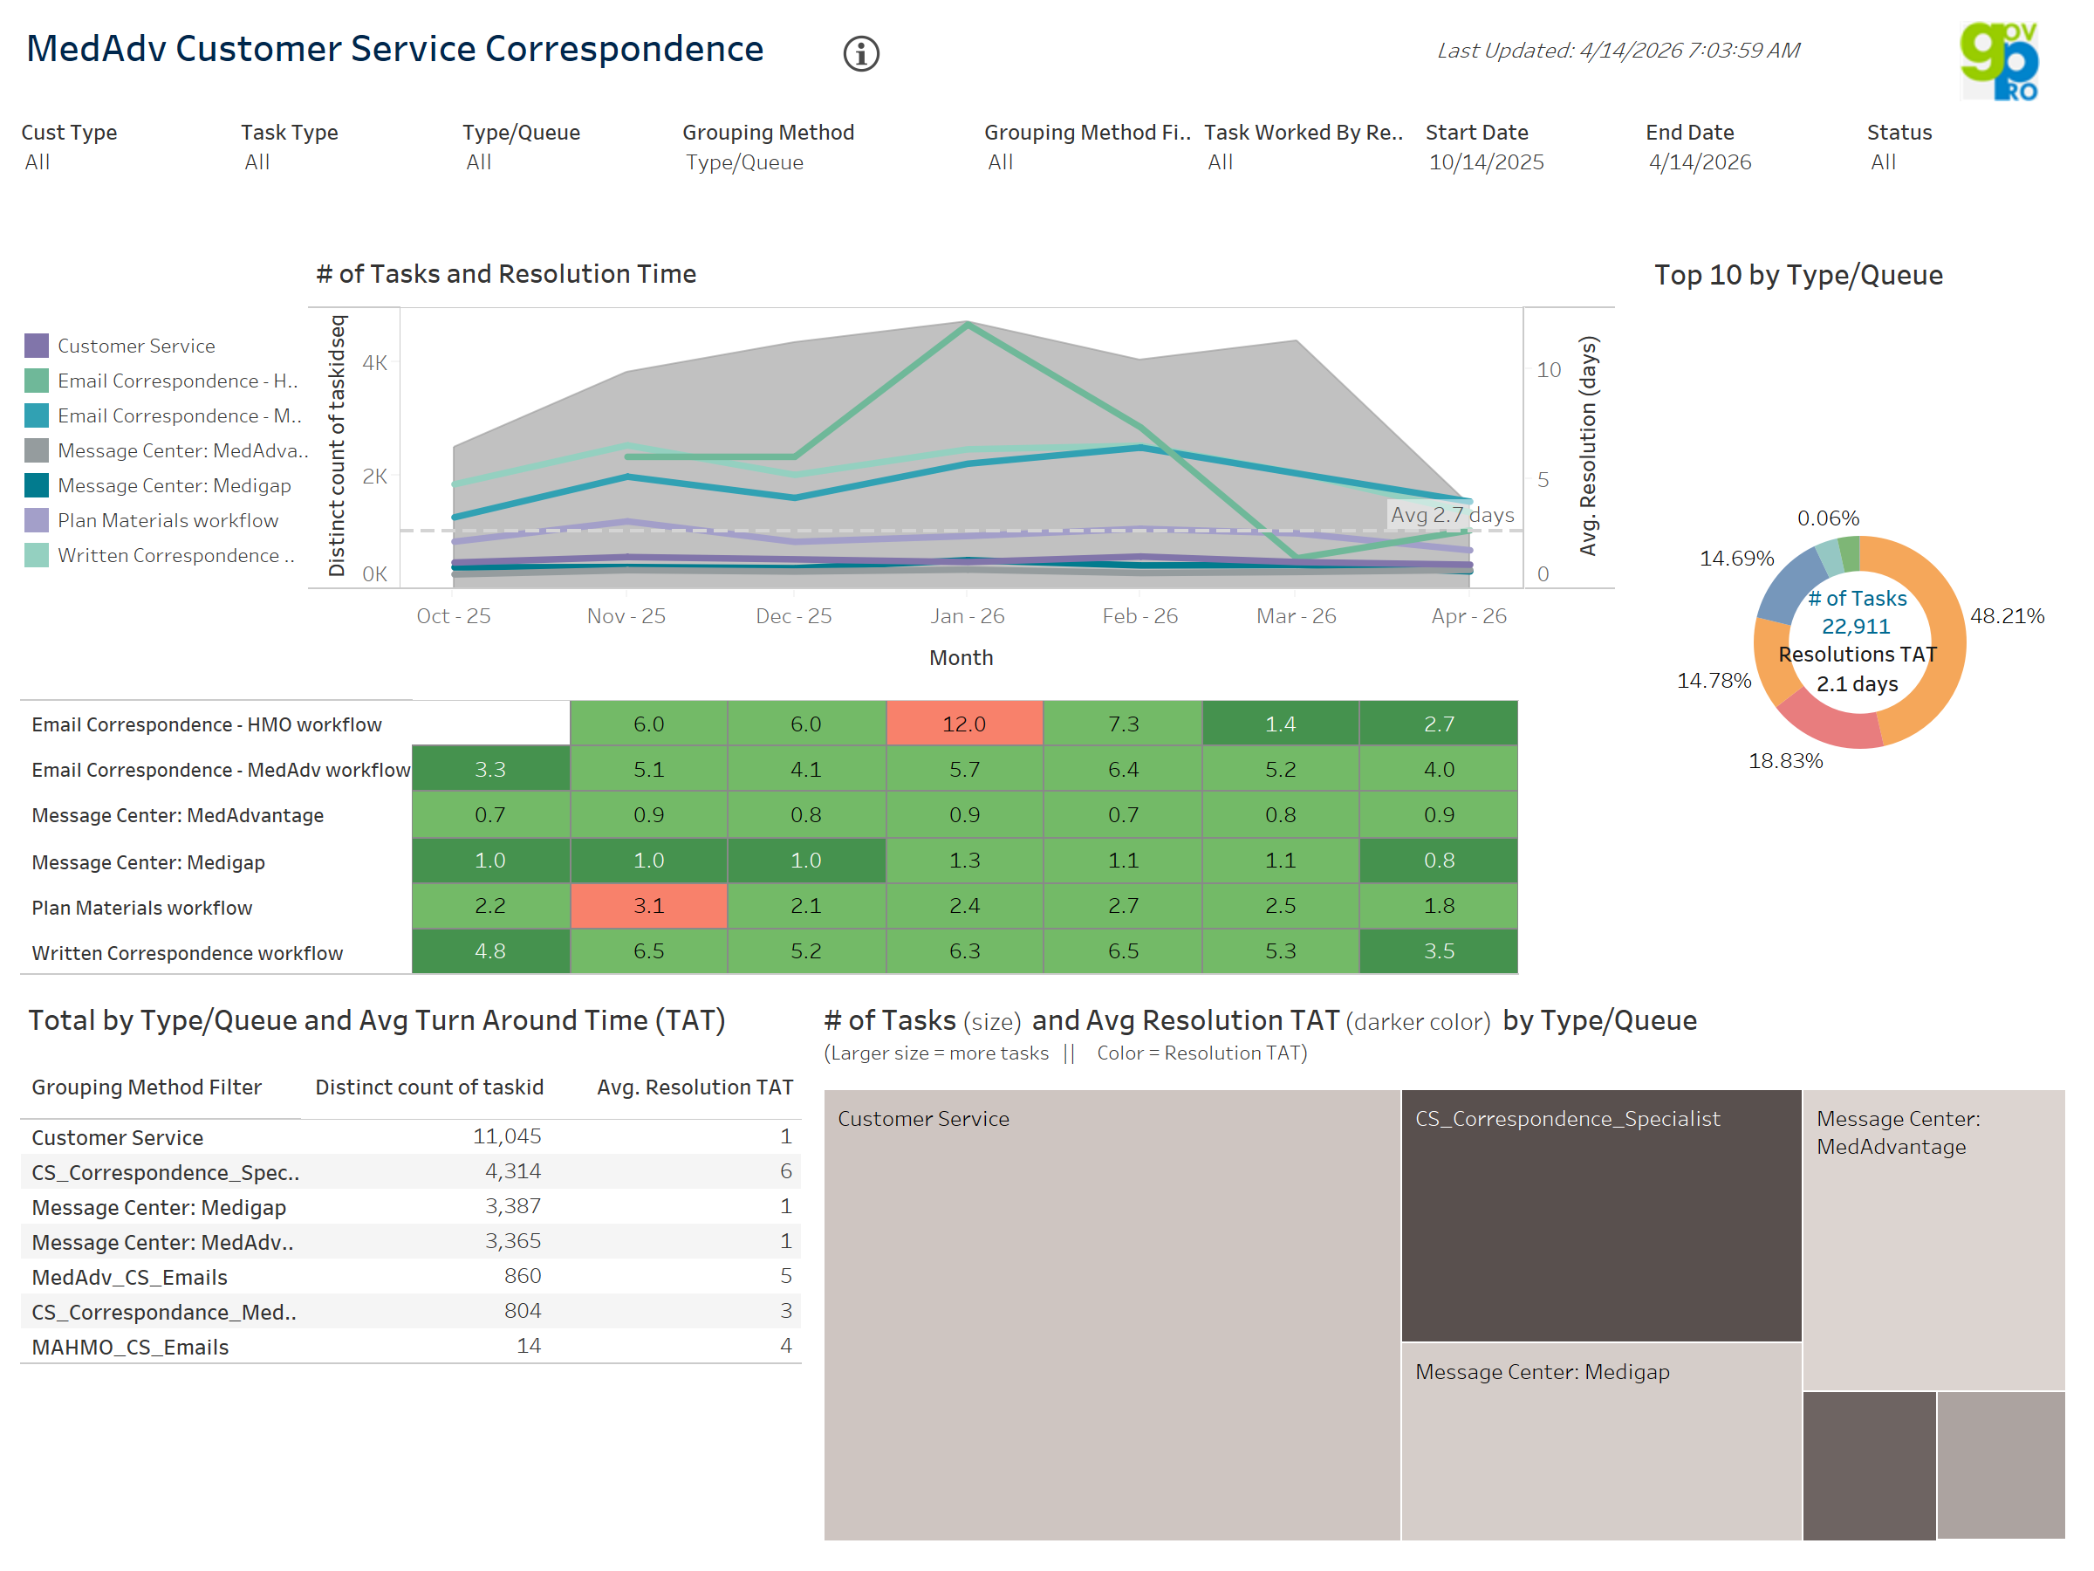Open the Status filter dropdown
The image size is (2094, 1571).
point(1885,162)
